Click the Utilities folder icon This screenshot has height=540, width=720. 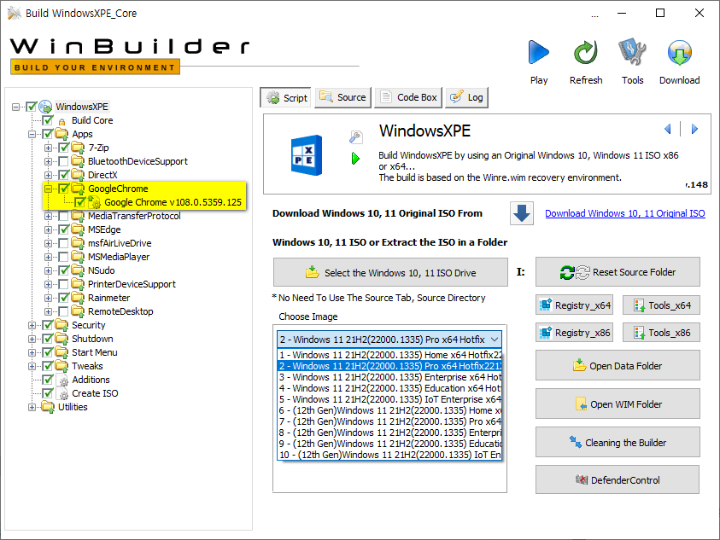(48, 407)
